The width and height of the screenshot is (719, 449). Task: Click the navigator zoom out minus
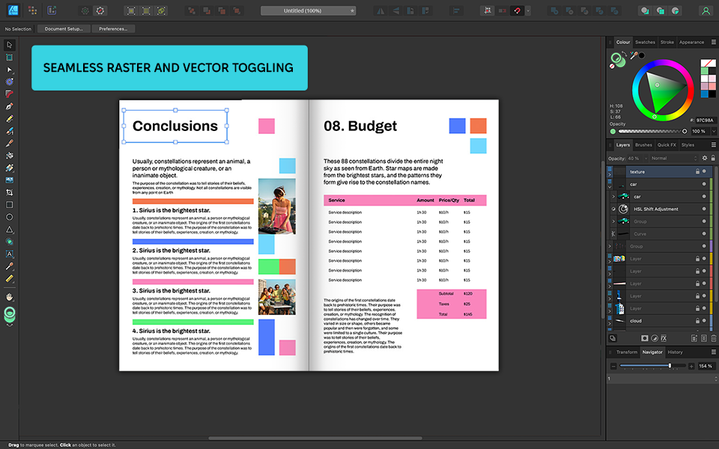[x=613, y=366]
